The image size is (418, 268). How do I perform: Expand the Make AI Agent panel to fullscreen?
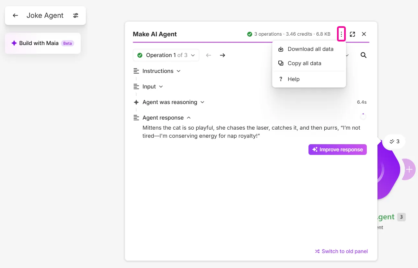click(x=353, y=34)
